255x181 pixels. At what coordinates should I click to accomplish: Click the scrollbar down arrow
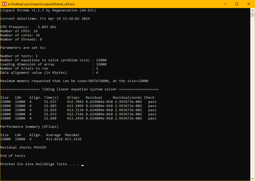(252, 179)
